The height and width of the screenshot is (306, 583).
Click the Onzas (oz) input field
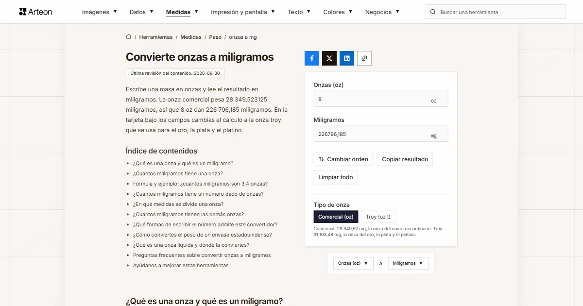coord(381,99)
